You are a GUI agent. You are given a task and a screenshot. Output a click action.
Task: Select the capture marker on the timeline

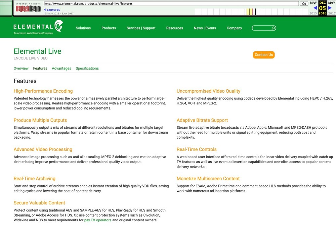255,12
